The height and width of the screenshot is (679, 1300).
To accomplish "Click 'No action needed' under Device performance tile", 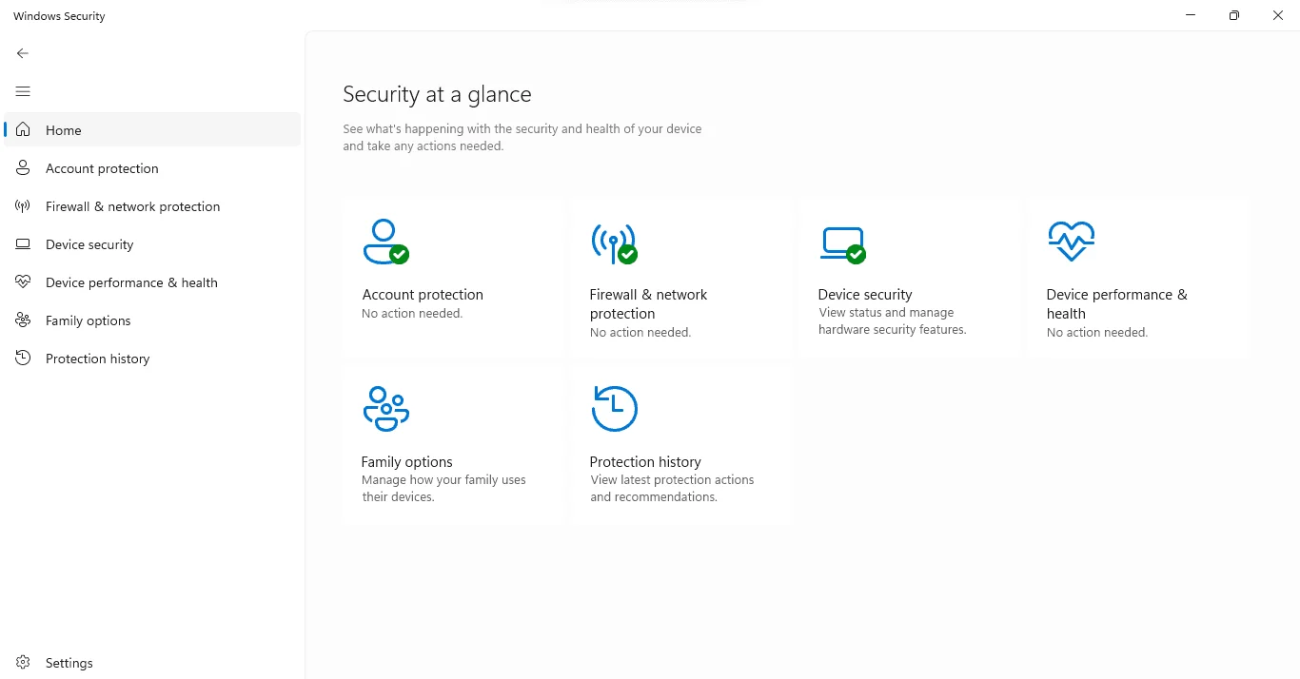I will pyautogui.click(x=1097, y=333).
